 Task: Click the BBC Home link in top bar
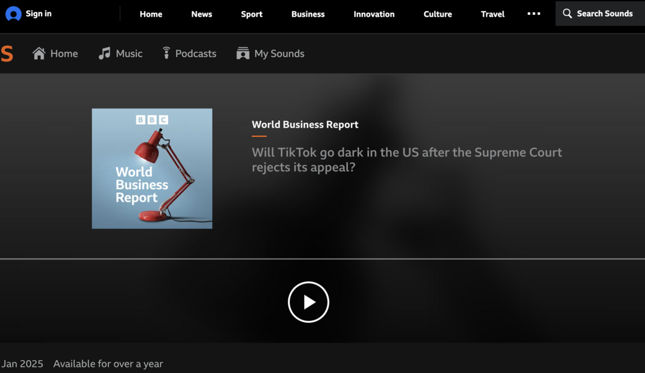(151, 14)
